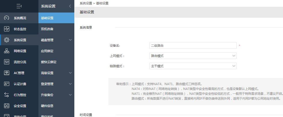Image resolution: width=283 pixels, height=117 pixels.
Task: Select 应用绑定 in the submenu
Action: click(47, 51)
